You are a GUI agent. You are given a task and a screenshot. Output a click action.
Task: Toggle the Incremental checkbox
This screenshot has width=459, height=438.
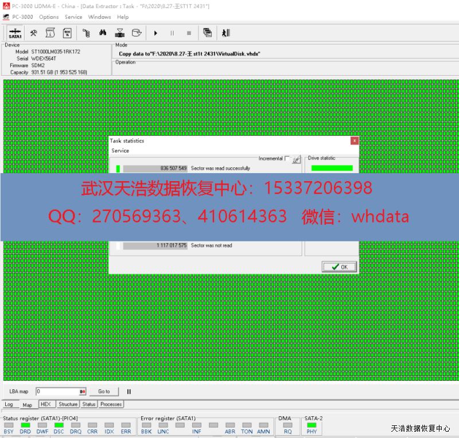[x=287, y=159]
